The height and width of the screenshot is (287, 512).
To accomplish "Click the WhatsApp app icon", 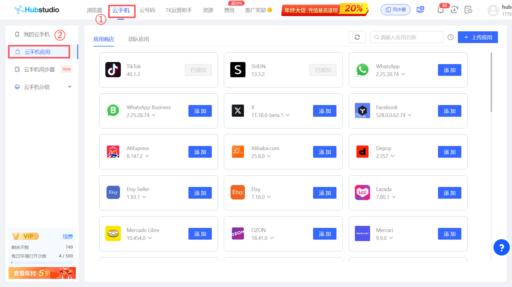I will coord(362,70).
